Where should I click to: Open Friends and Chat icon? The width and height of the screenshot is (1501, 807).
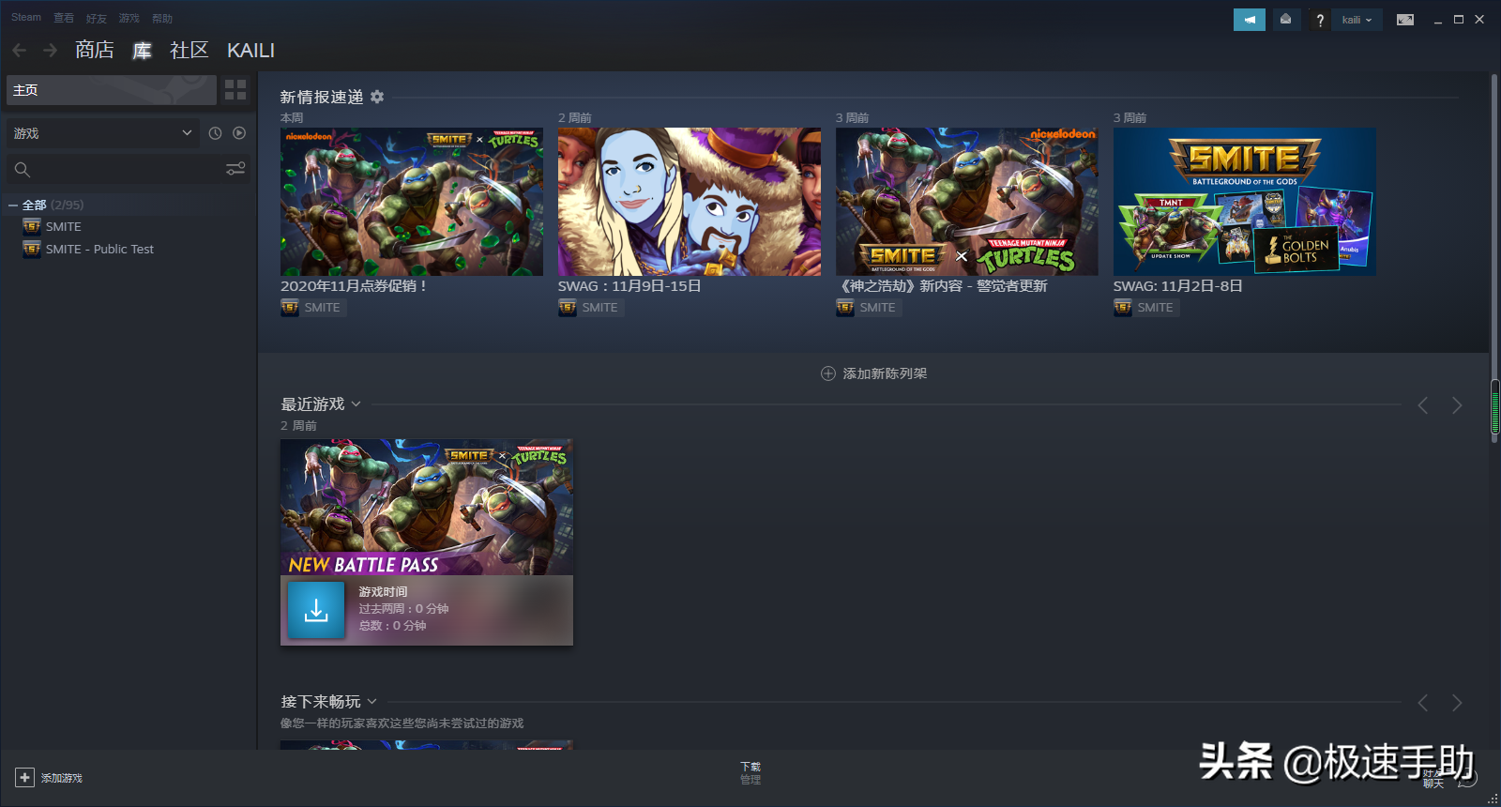[1467, 777]
